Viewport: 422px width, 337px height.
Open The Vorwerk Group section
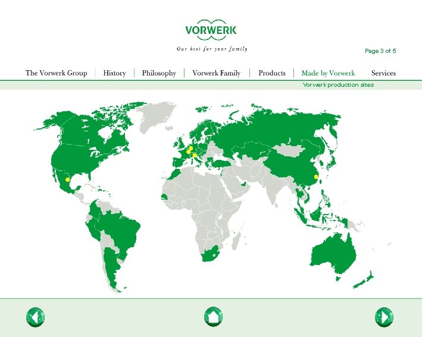[57, 73]
